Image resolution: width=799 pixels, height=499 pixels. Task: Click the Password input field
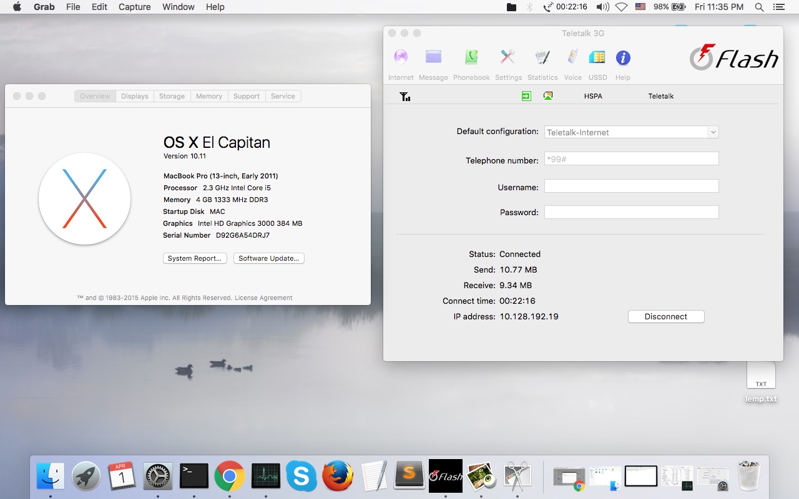coord(631,212)
